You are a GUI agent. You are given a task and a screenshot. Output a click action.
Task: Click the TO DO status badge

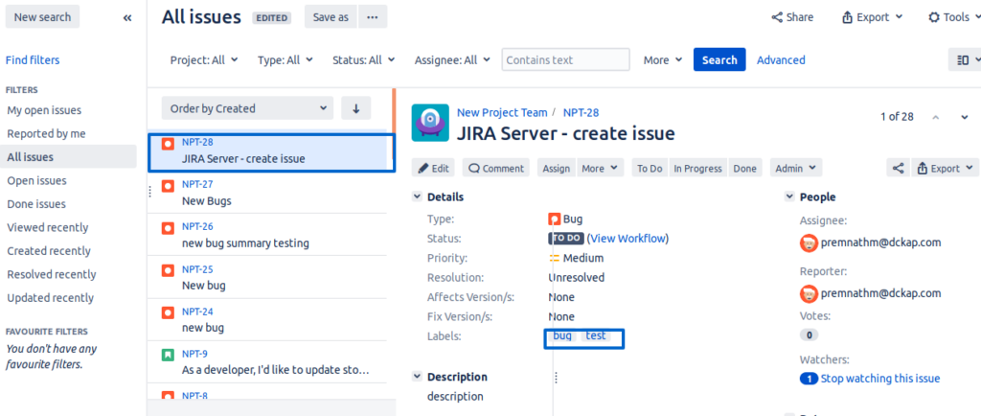pyautogui.click(x=566, y=239)
